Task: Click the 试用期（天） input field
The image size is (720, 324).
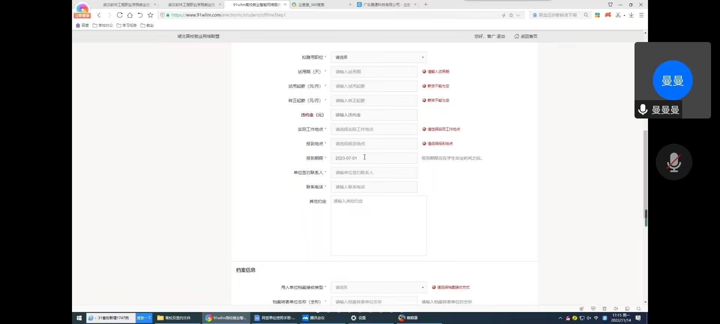Action: (x=373, y=72)
